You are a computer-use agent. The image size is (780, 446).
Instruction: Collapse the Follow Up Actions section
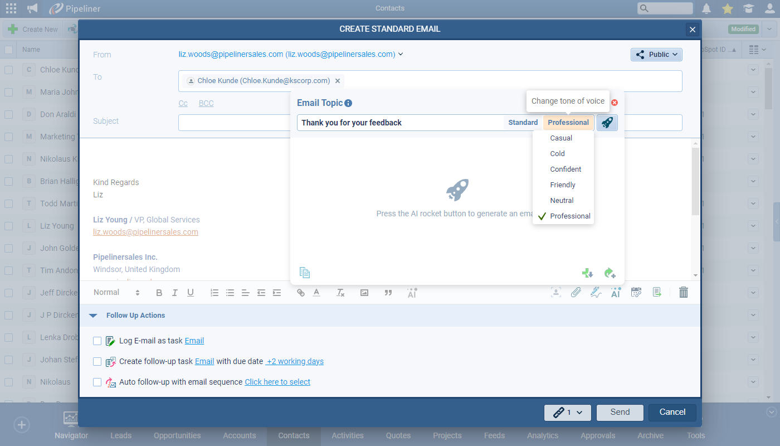93,316
